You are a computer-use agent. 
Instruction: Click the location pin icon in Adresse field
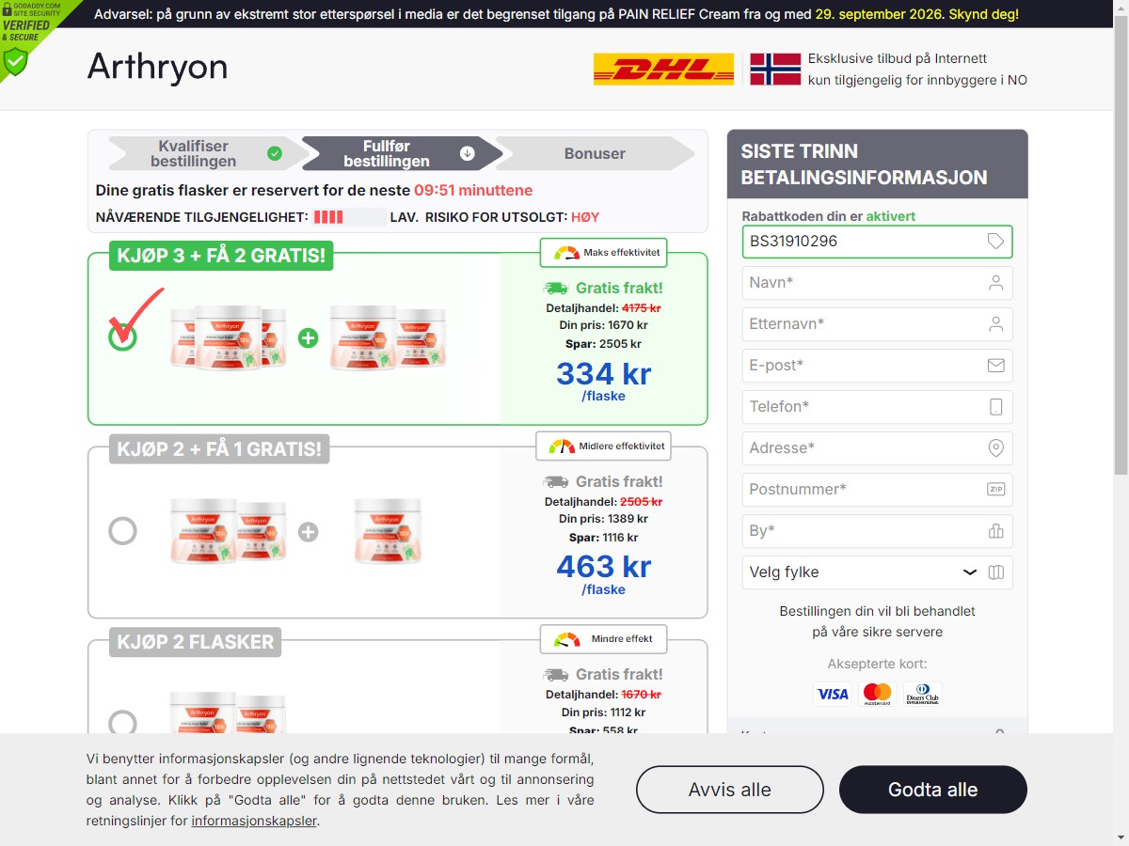click(x=996, y=448)
